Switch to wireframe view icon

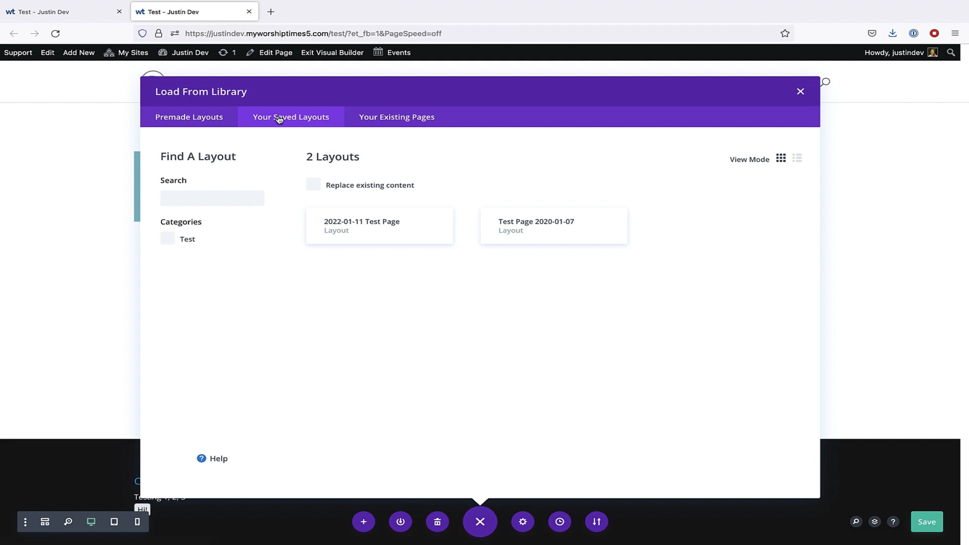point(45,522)
